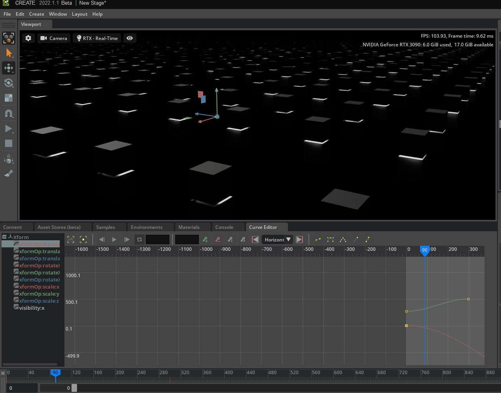
Task: Collapse the Xform node in the curve tree
Action: click(4, 237)
